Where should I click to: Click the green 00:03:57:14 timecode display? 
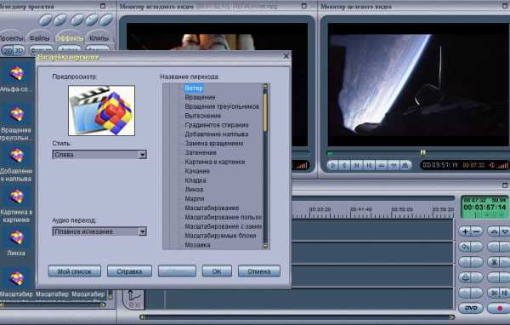point(484,207)
